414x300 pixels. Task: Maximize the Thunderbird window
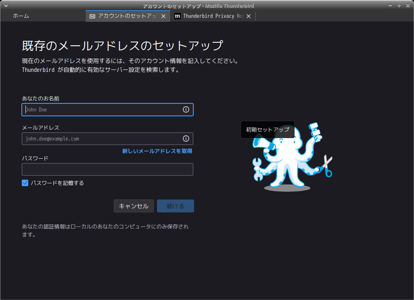[399, 6]
